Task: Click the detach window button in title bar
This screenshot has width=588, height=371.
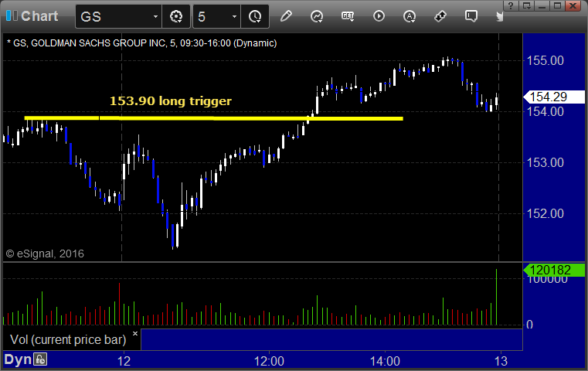Action: [x=526, y=5]
